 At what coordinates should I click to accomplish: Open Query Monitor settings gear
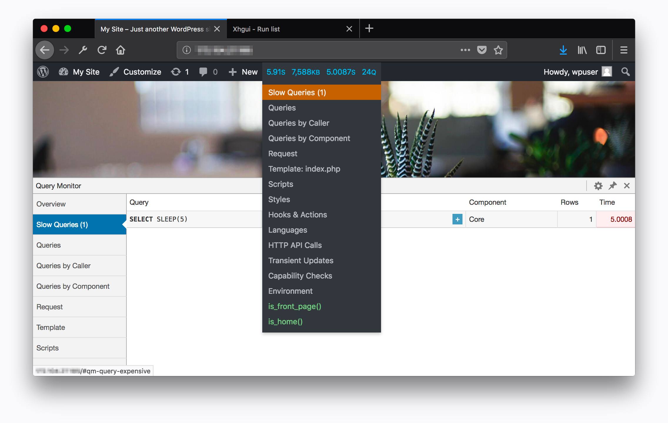click(598, 186)
